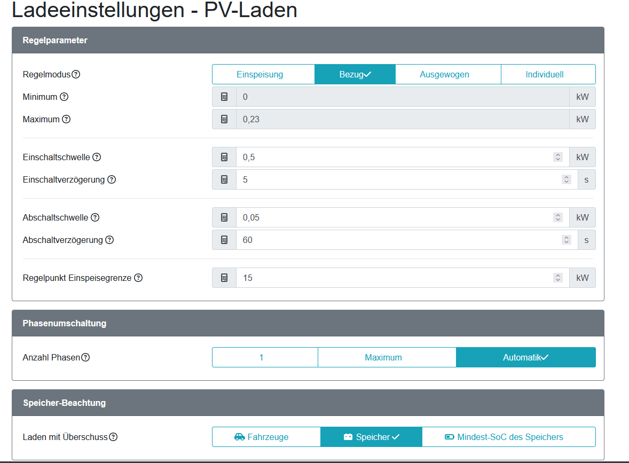Set number of phases to Maximum
This screenshot has height=463, width=629.
[x=387, y=357]
